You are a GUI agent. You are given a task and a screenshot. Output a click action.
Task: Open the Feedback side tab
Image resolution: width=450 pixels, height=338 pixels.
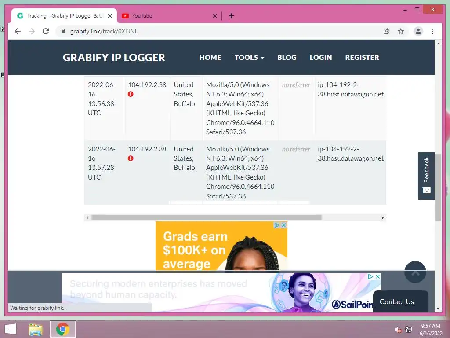(426, 176)
